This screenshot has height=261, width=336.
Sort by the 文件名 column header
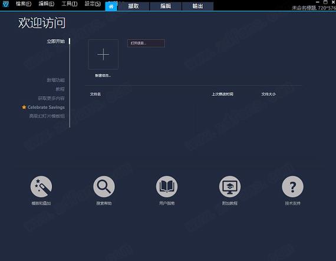tap(95, 94)
